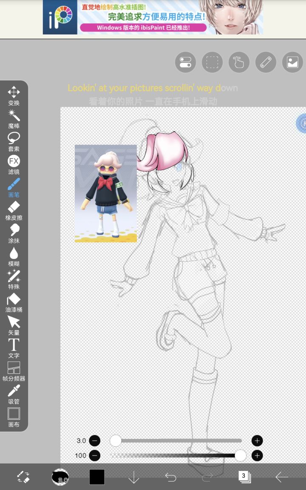Open the FX Filter (滤镜) tool
The image size is (306, 490).
(14, 165)
